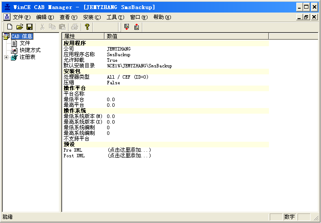Click the Paste toolbar icon
This screenshot has height=223, width=321.
click(62, 27)
